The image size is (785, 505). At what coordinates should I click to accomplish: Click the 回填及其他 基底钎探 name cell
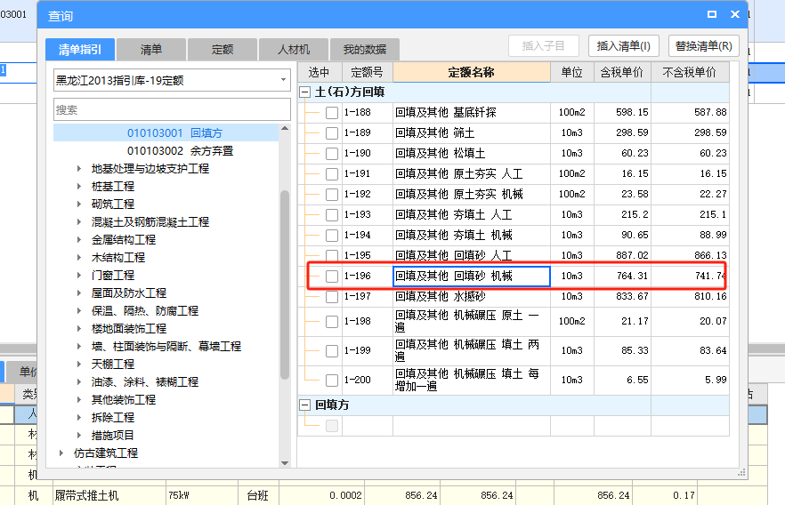472,113
